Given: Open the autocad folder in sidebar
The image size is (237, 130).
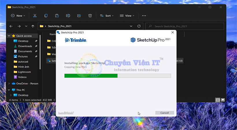Looking at the screenshot, I should point(23,62).
